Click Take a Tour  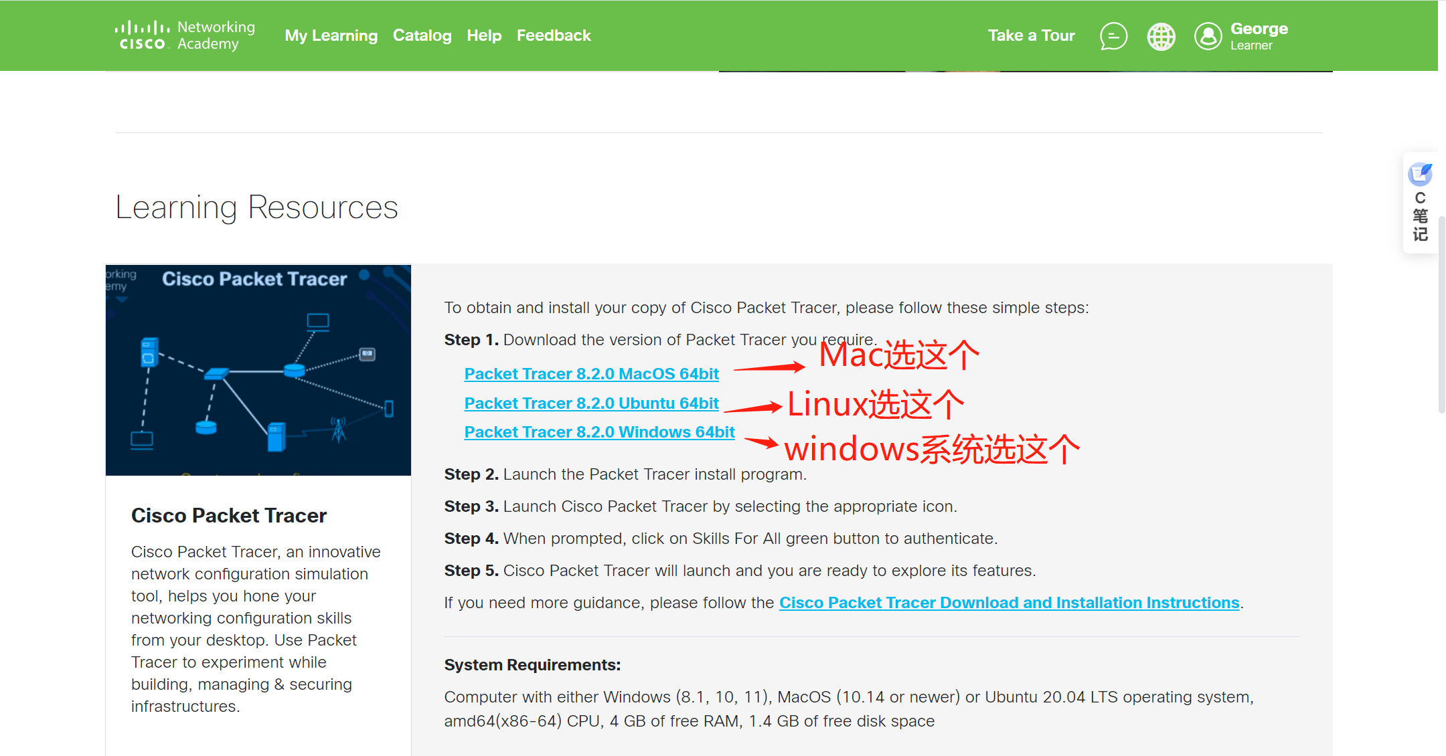tap(1031, 35)
